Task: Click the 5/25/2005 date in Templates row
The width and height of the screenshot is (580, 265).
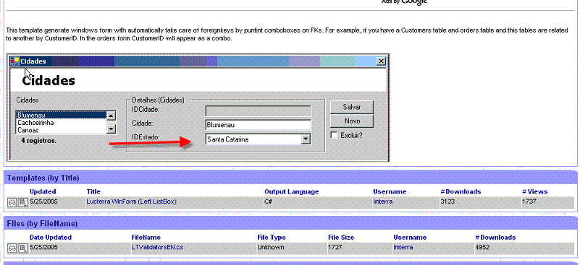Action: click(43, 202)
